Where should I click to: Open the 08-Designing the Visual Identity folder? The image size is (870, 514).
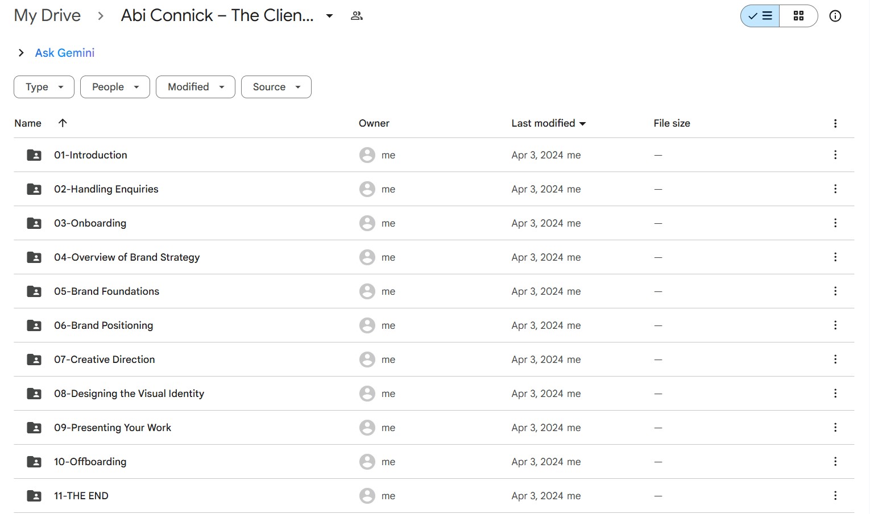click(129, 394)
